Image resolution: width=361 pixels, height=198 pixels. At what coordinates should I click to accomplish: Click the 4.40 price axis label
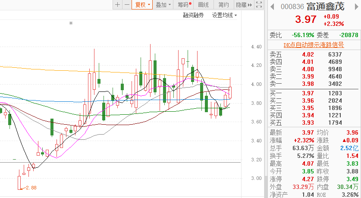256,47
